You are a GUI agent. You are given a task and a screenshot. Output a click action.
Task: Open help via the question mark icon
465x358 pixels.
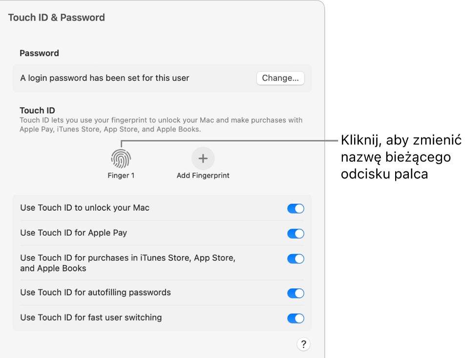[303, 344]
